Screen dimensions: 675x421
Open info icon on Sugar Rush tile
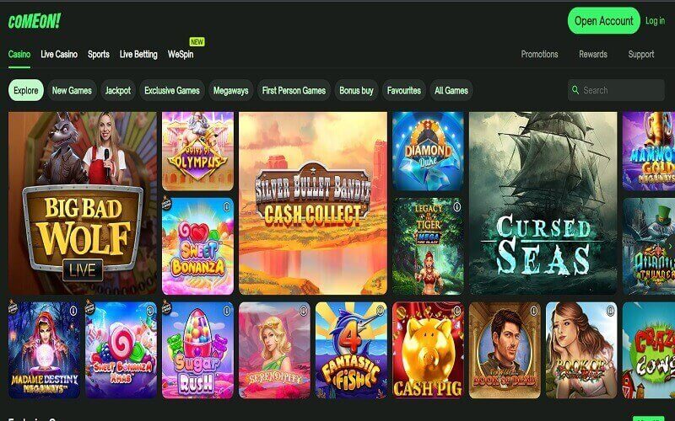227,311
